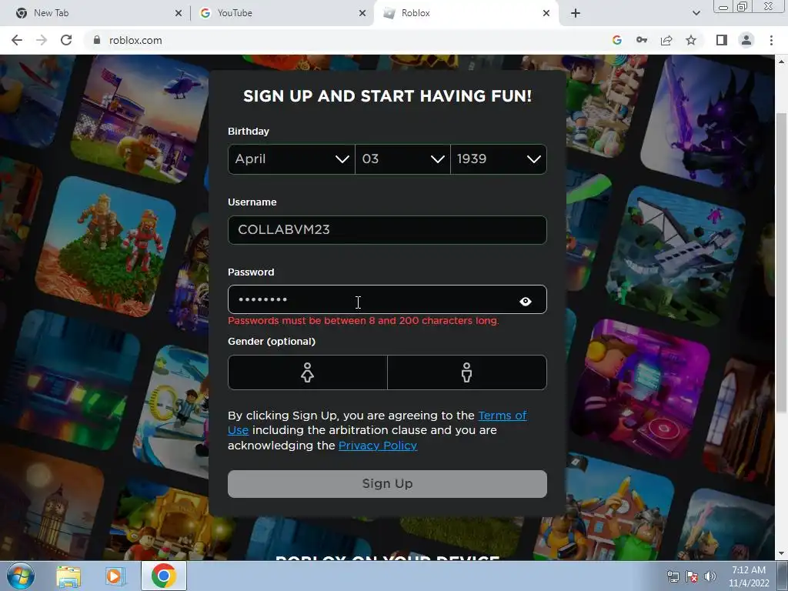This screenshot has width=788, height=591.
Task: Open the network tray icon
Action: [x=673, y=577]
